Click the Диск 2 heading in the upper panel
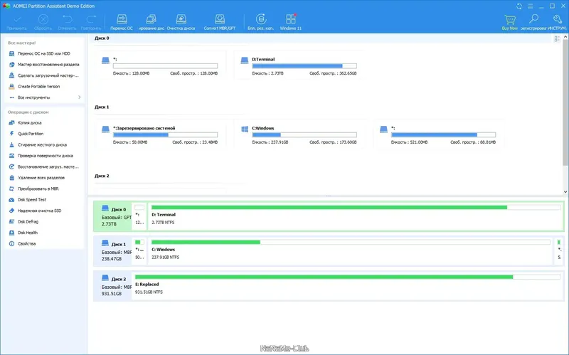 coord(102,176)
